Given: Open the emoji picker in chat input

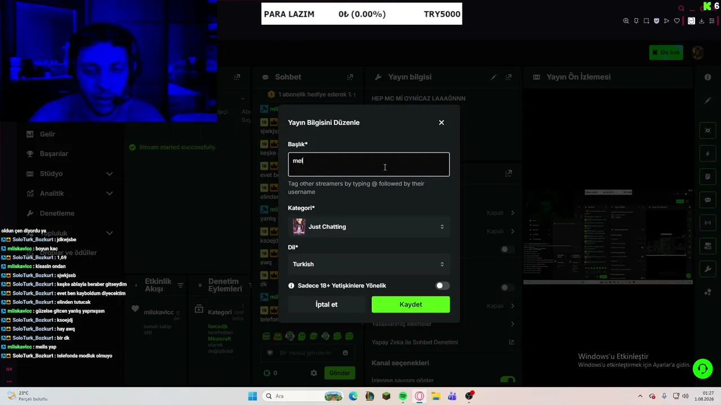Looking at the screenshot, I should 345,353.
